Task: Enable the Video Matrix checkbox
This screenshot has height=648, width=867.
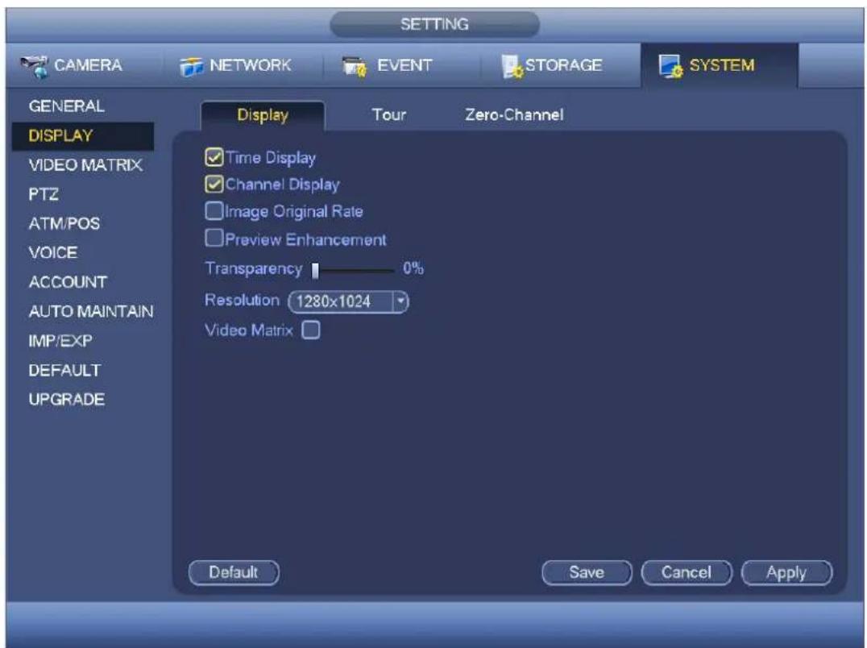Action: click(x=311, y=330)
